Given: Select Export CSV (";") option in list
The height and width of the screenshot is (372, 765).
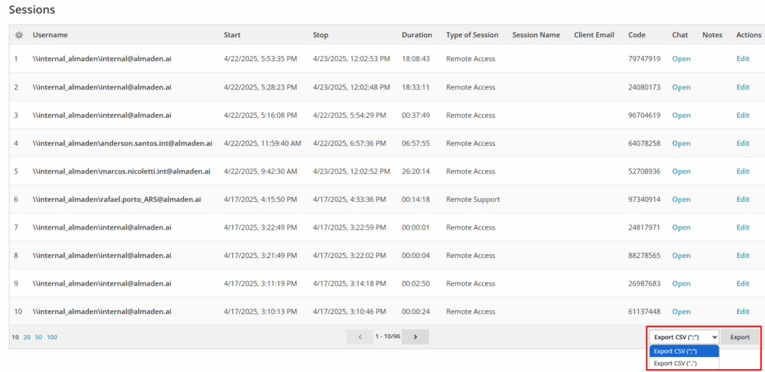Looking at the screenshot, I should click(x=684, y=351).
